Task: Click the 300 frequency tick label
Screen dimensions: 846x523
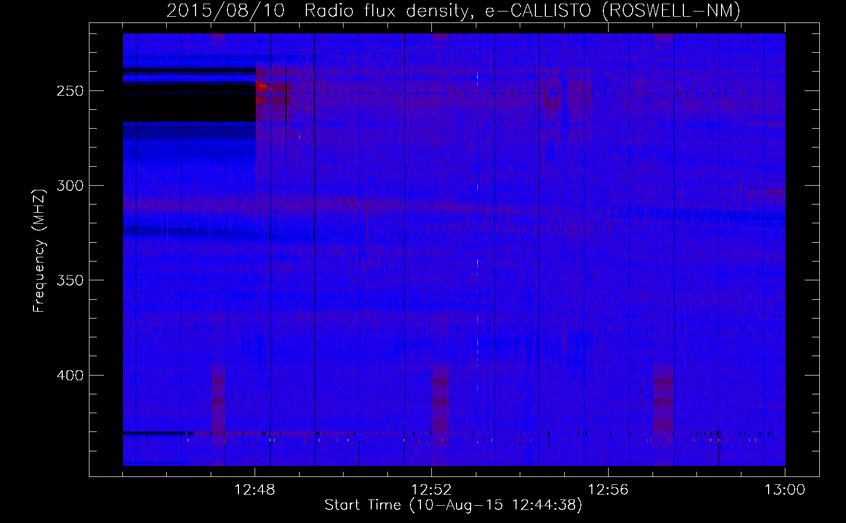Action: click(x=70, y=186)
